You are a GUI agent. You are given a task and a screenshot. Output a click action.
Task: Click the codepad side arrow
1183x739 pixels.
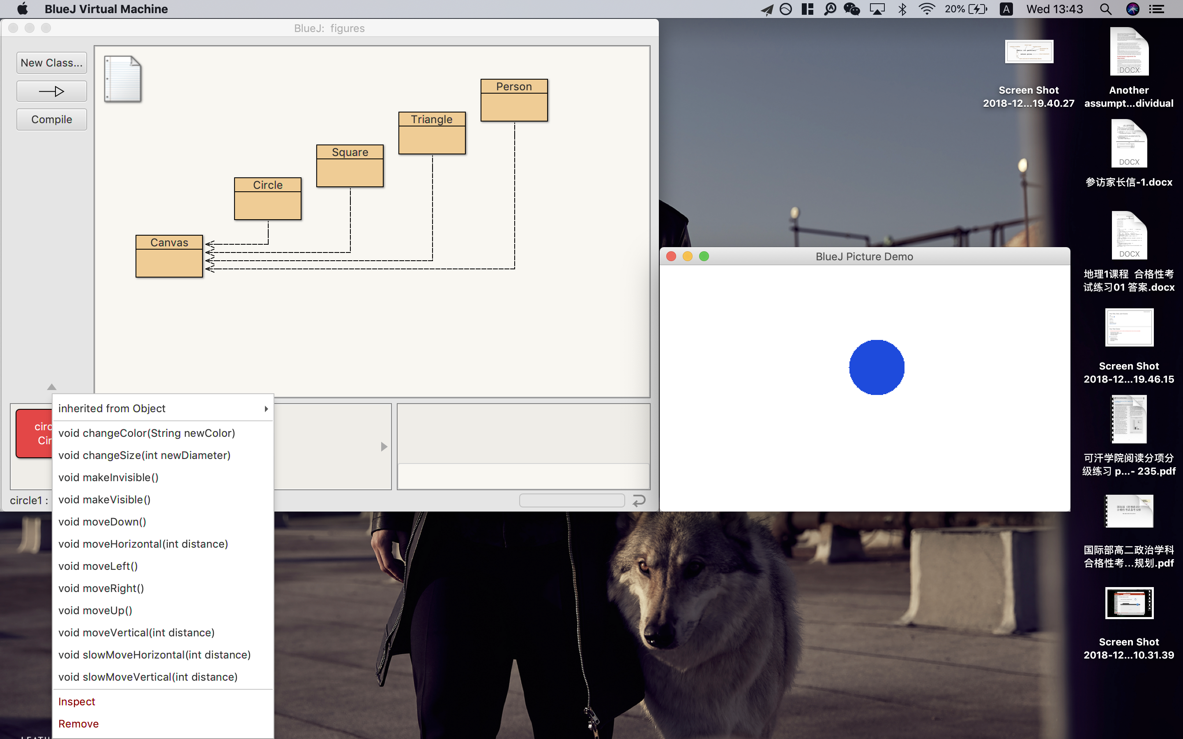pyautogui.click(x=384, y=447)
